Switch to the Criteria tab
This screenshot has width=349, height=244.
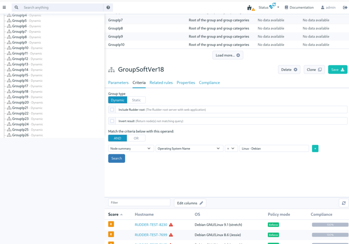(139, 83)
